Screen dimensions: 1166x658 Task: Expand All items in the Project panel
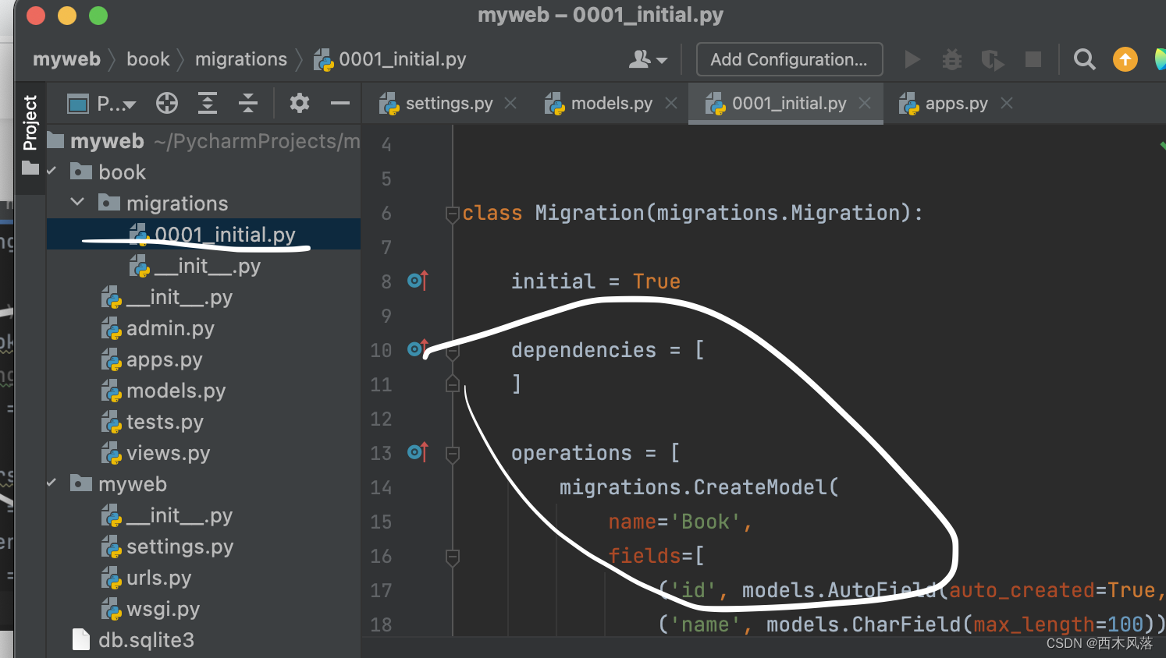point(207,102)
